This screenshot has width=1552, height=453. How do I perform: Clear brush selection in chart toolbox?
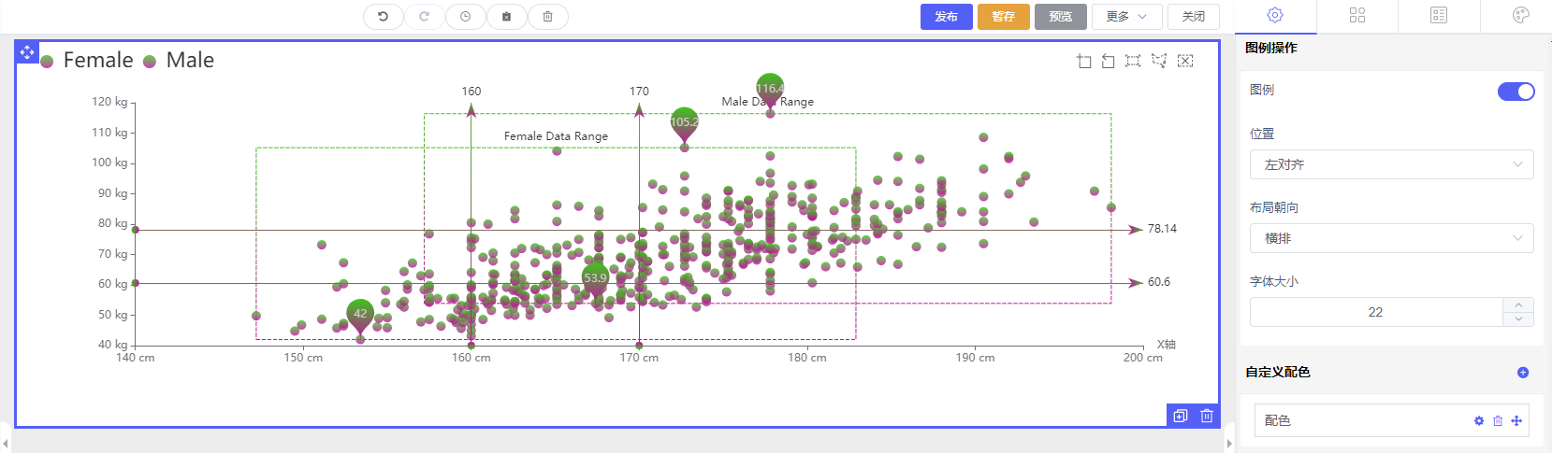[1185, 62]
